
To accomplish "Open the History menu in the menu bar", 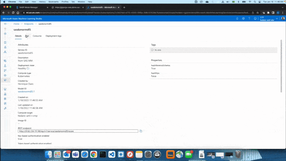I will [42, 2].
